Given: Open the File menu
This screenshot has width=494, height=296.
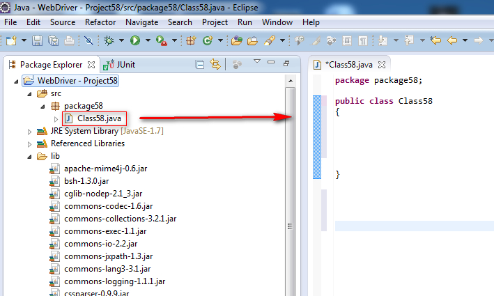Looking at the screenshot, I should (x=10, y=22).
